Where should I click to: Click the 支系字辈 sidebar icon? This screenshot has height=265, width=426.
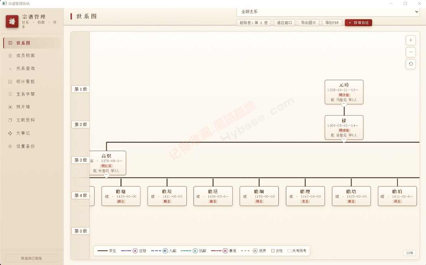(x=10, y=94)
